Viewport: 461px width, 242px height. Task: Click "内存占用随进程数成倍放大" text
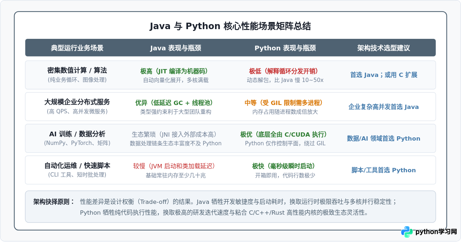[x=285, y=112]
